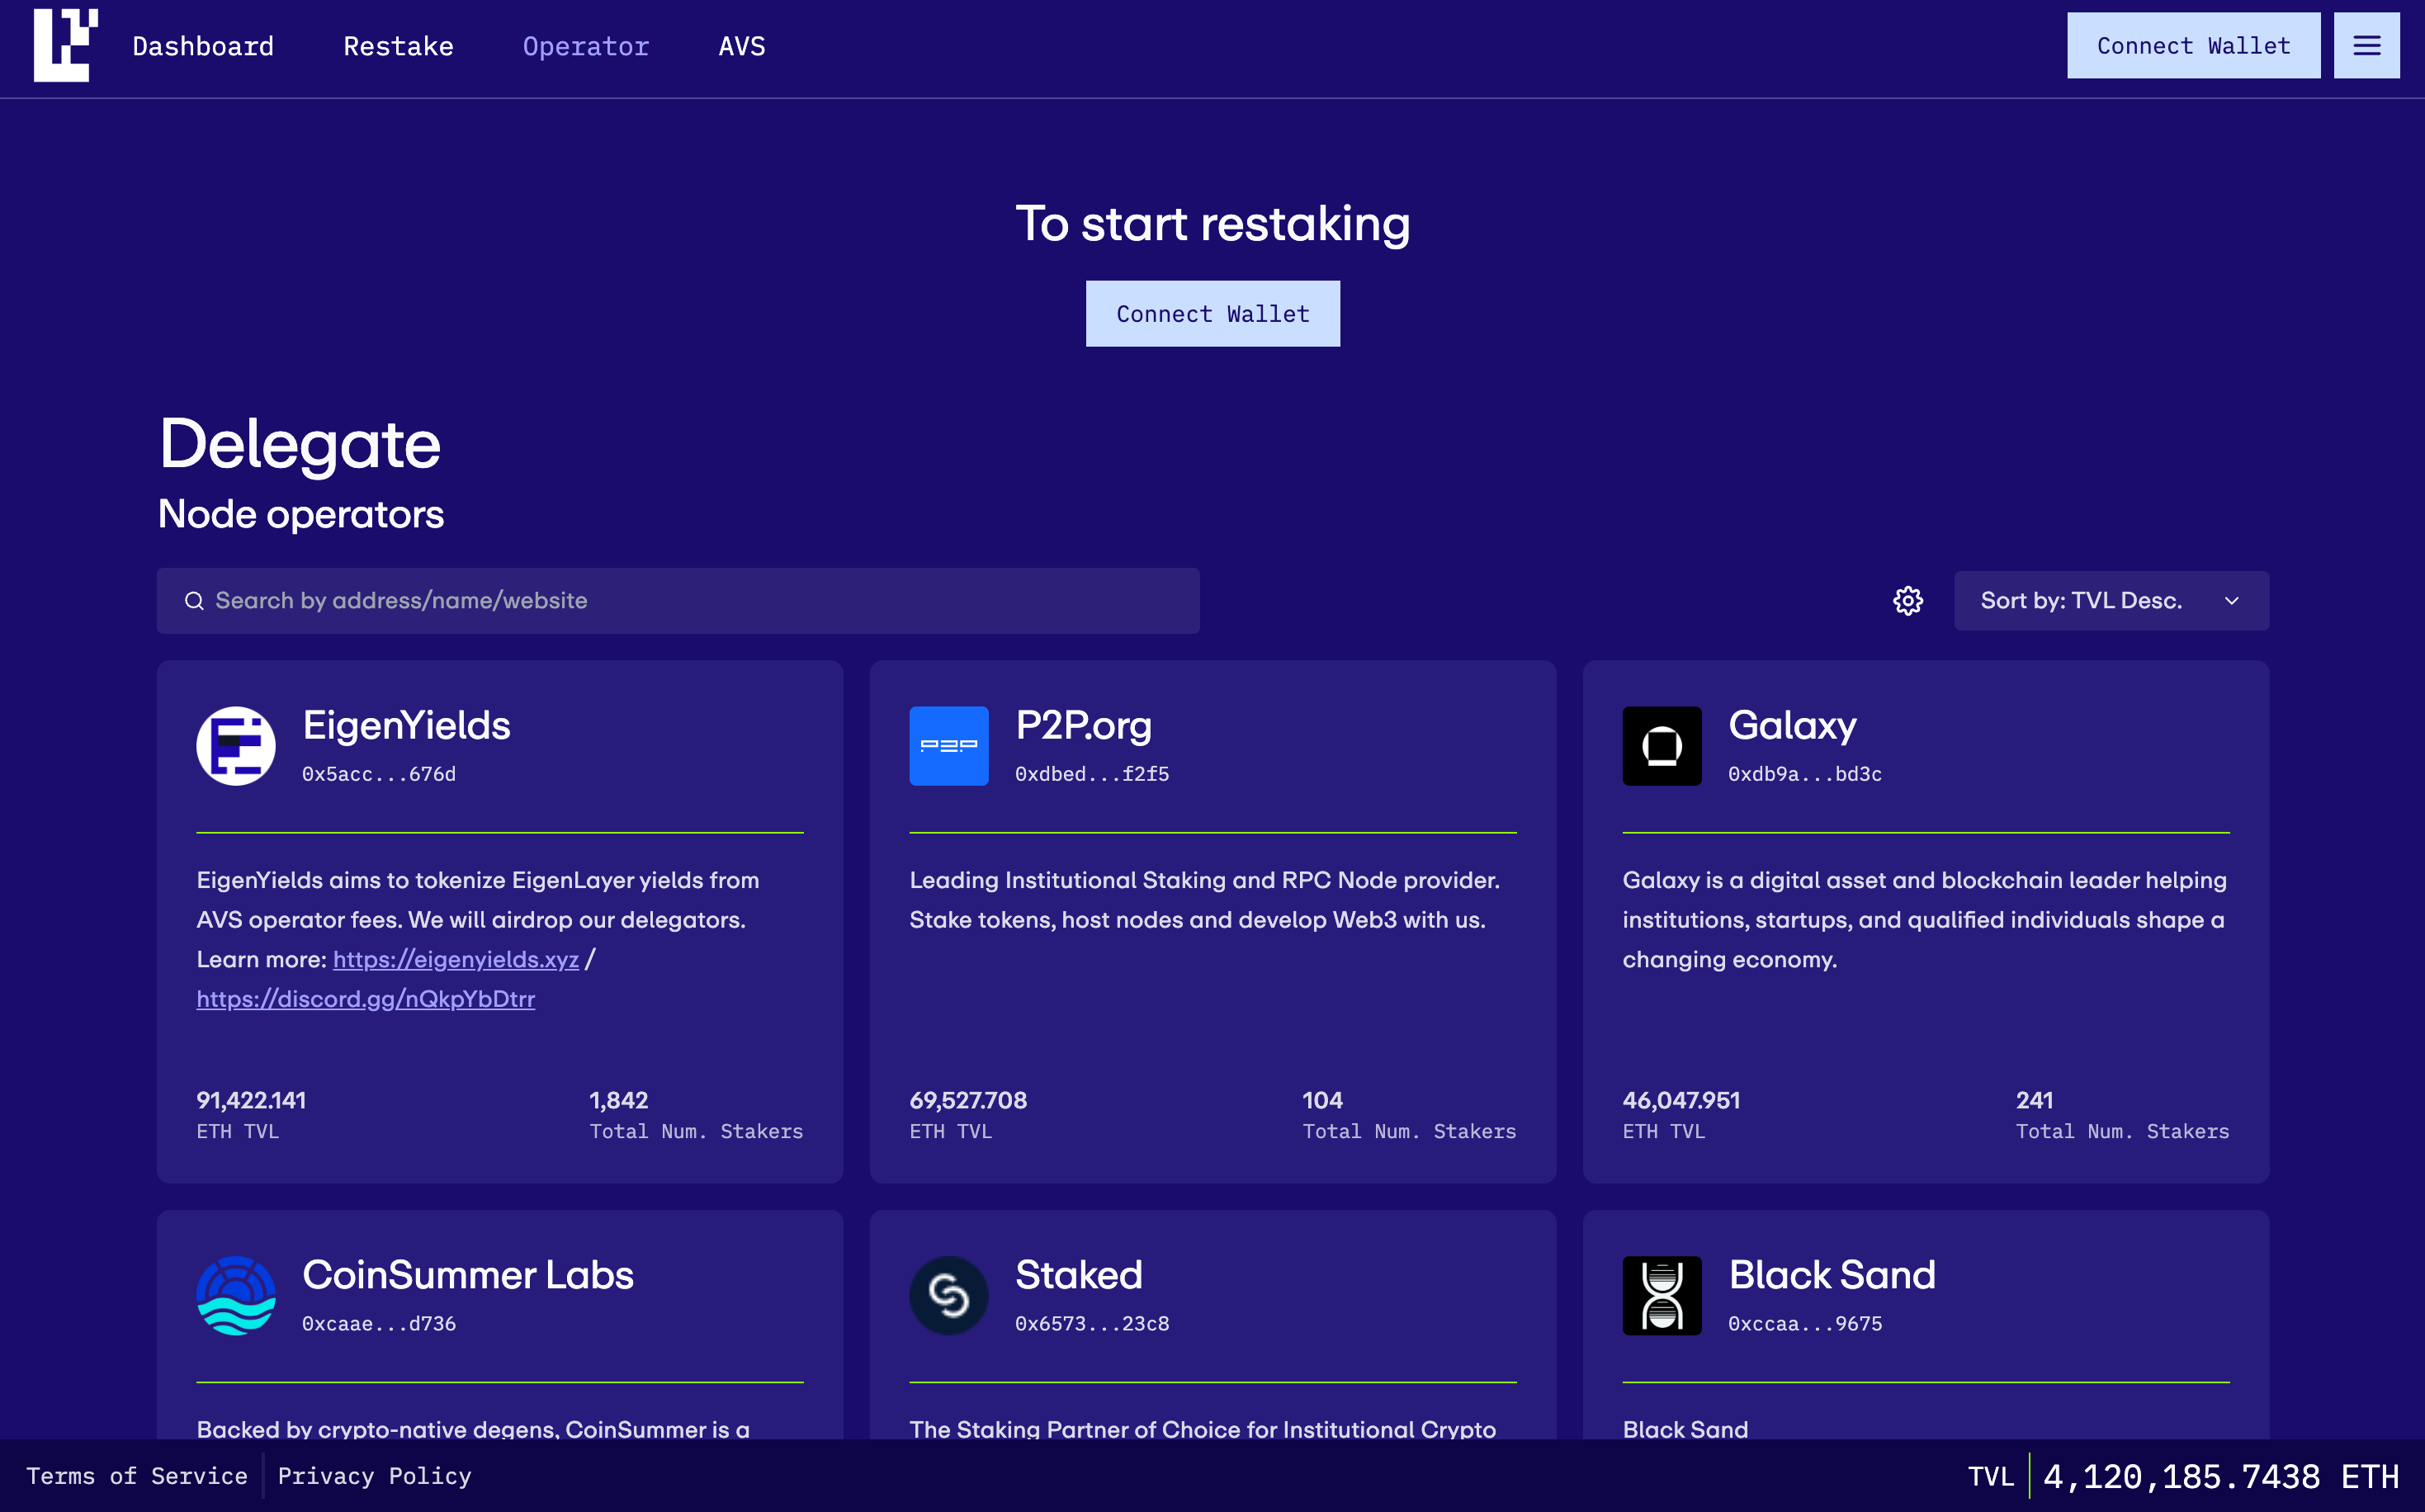The image size is (2425, 1512).
Task: Open the Terms of Service link
Action: (137, 1476)
